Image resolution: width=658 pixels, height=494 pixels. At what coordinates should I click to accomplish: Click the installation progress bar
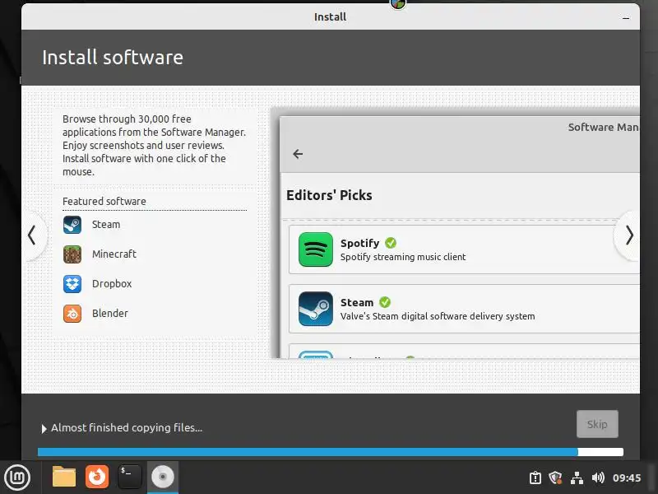[x=331, y=452]
